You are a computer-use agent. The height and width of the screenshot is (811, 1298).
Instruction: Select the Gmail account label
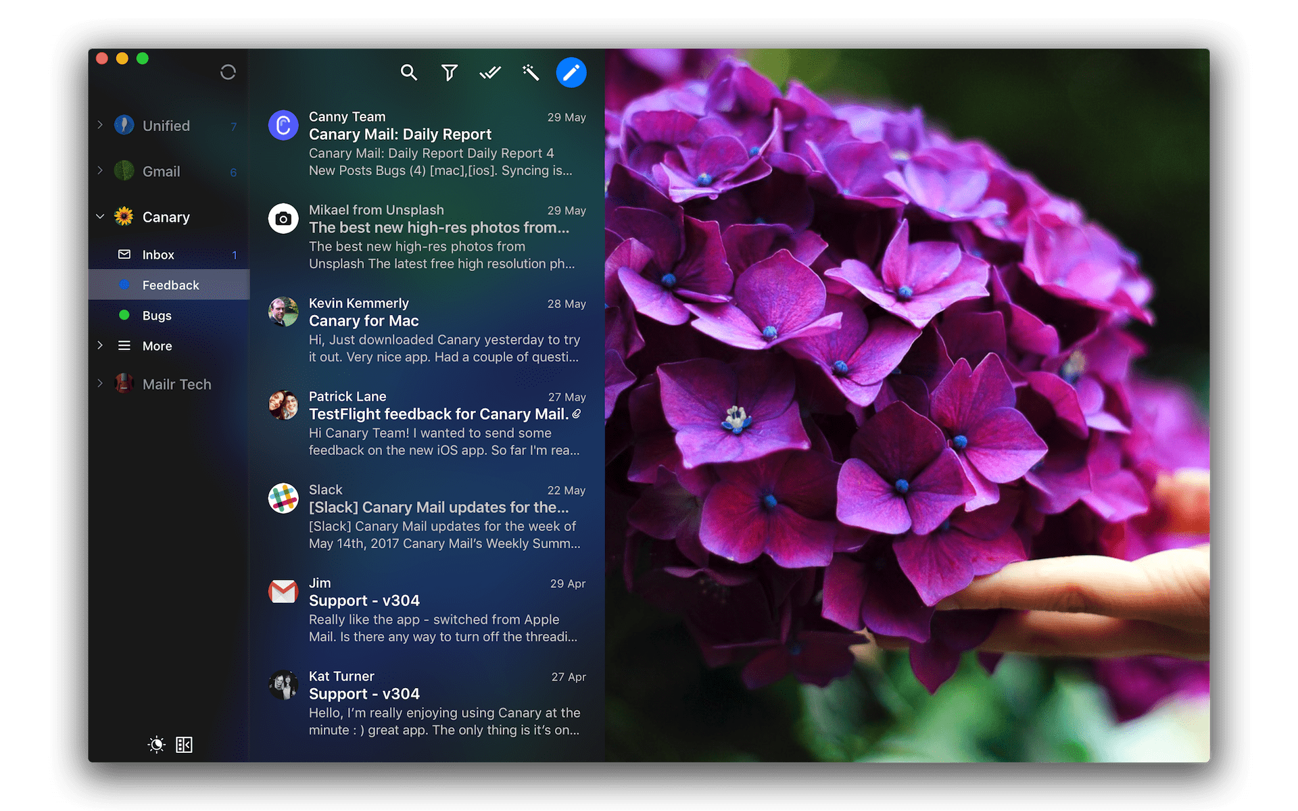(x=162, y=172)
